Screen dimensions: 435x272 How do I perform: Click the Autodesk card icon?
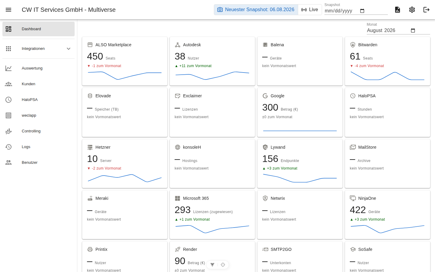[x=178, y=45]
